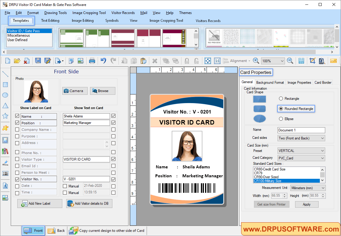
Task: Click the Undo arrow icon
Action: (x=103, y=61)
